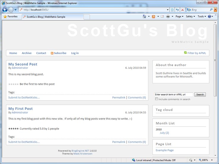This screenshot has height=164, width=219.
Task: Click the Log in link
Action: 75,53
